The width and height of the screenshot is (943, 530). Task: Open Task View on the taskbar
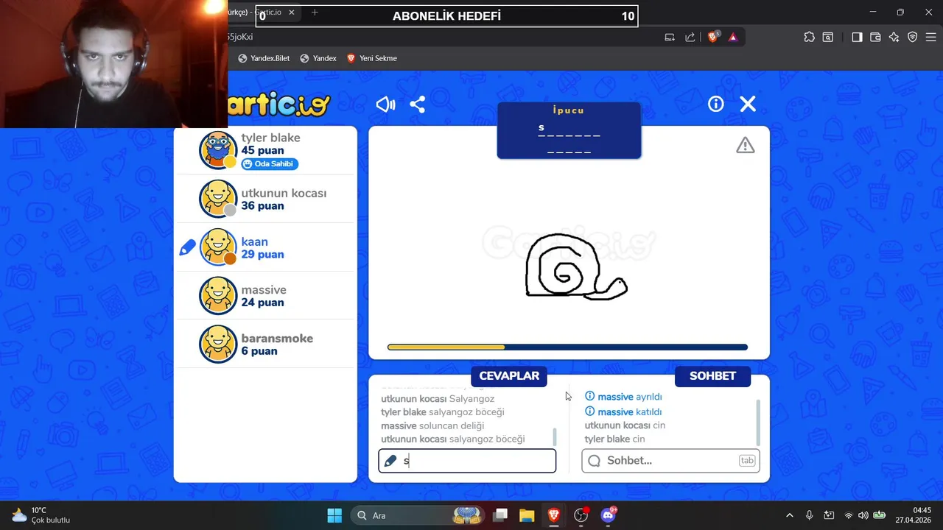(x=500, y=515)
